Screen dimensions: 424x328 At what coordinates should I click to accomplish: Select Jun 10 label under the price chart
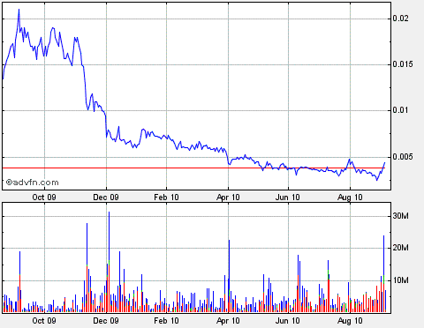click(x=288, y=197)
